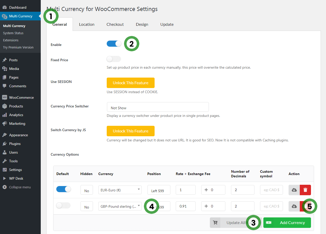Viewport: 326px width, 234px height.
Task: Click the cart icon on Update All Rates
Action: (215, 223)
